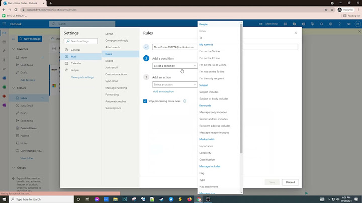Open File Explorer from taskbar
Image resolution: width=362 pixels, height=203 pixels.
click(x=116, y=199)
